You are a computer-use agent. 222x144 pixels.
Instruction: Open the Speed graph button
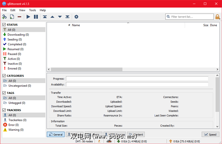(x=210, y=134)
